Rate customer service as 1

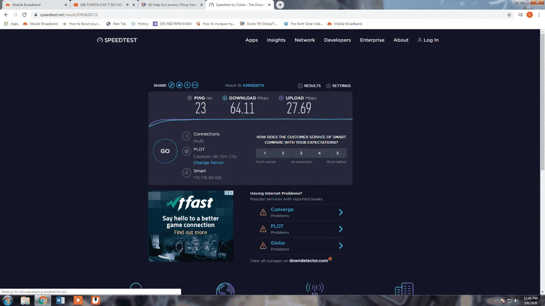pyautogui.click(x=265, y=153)
